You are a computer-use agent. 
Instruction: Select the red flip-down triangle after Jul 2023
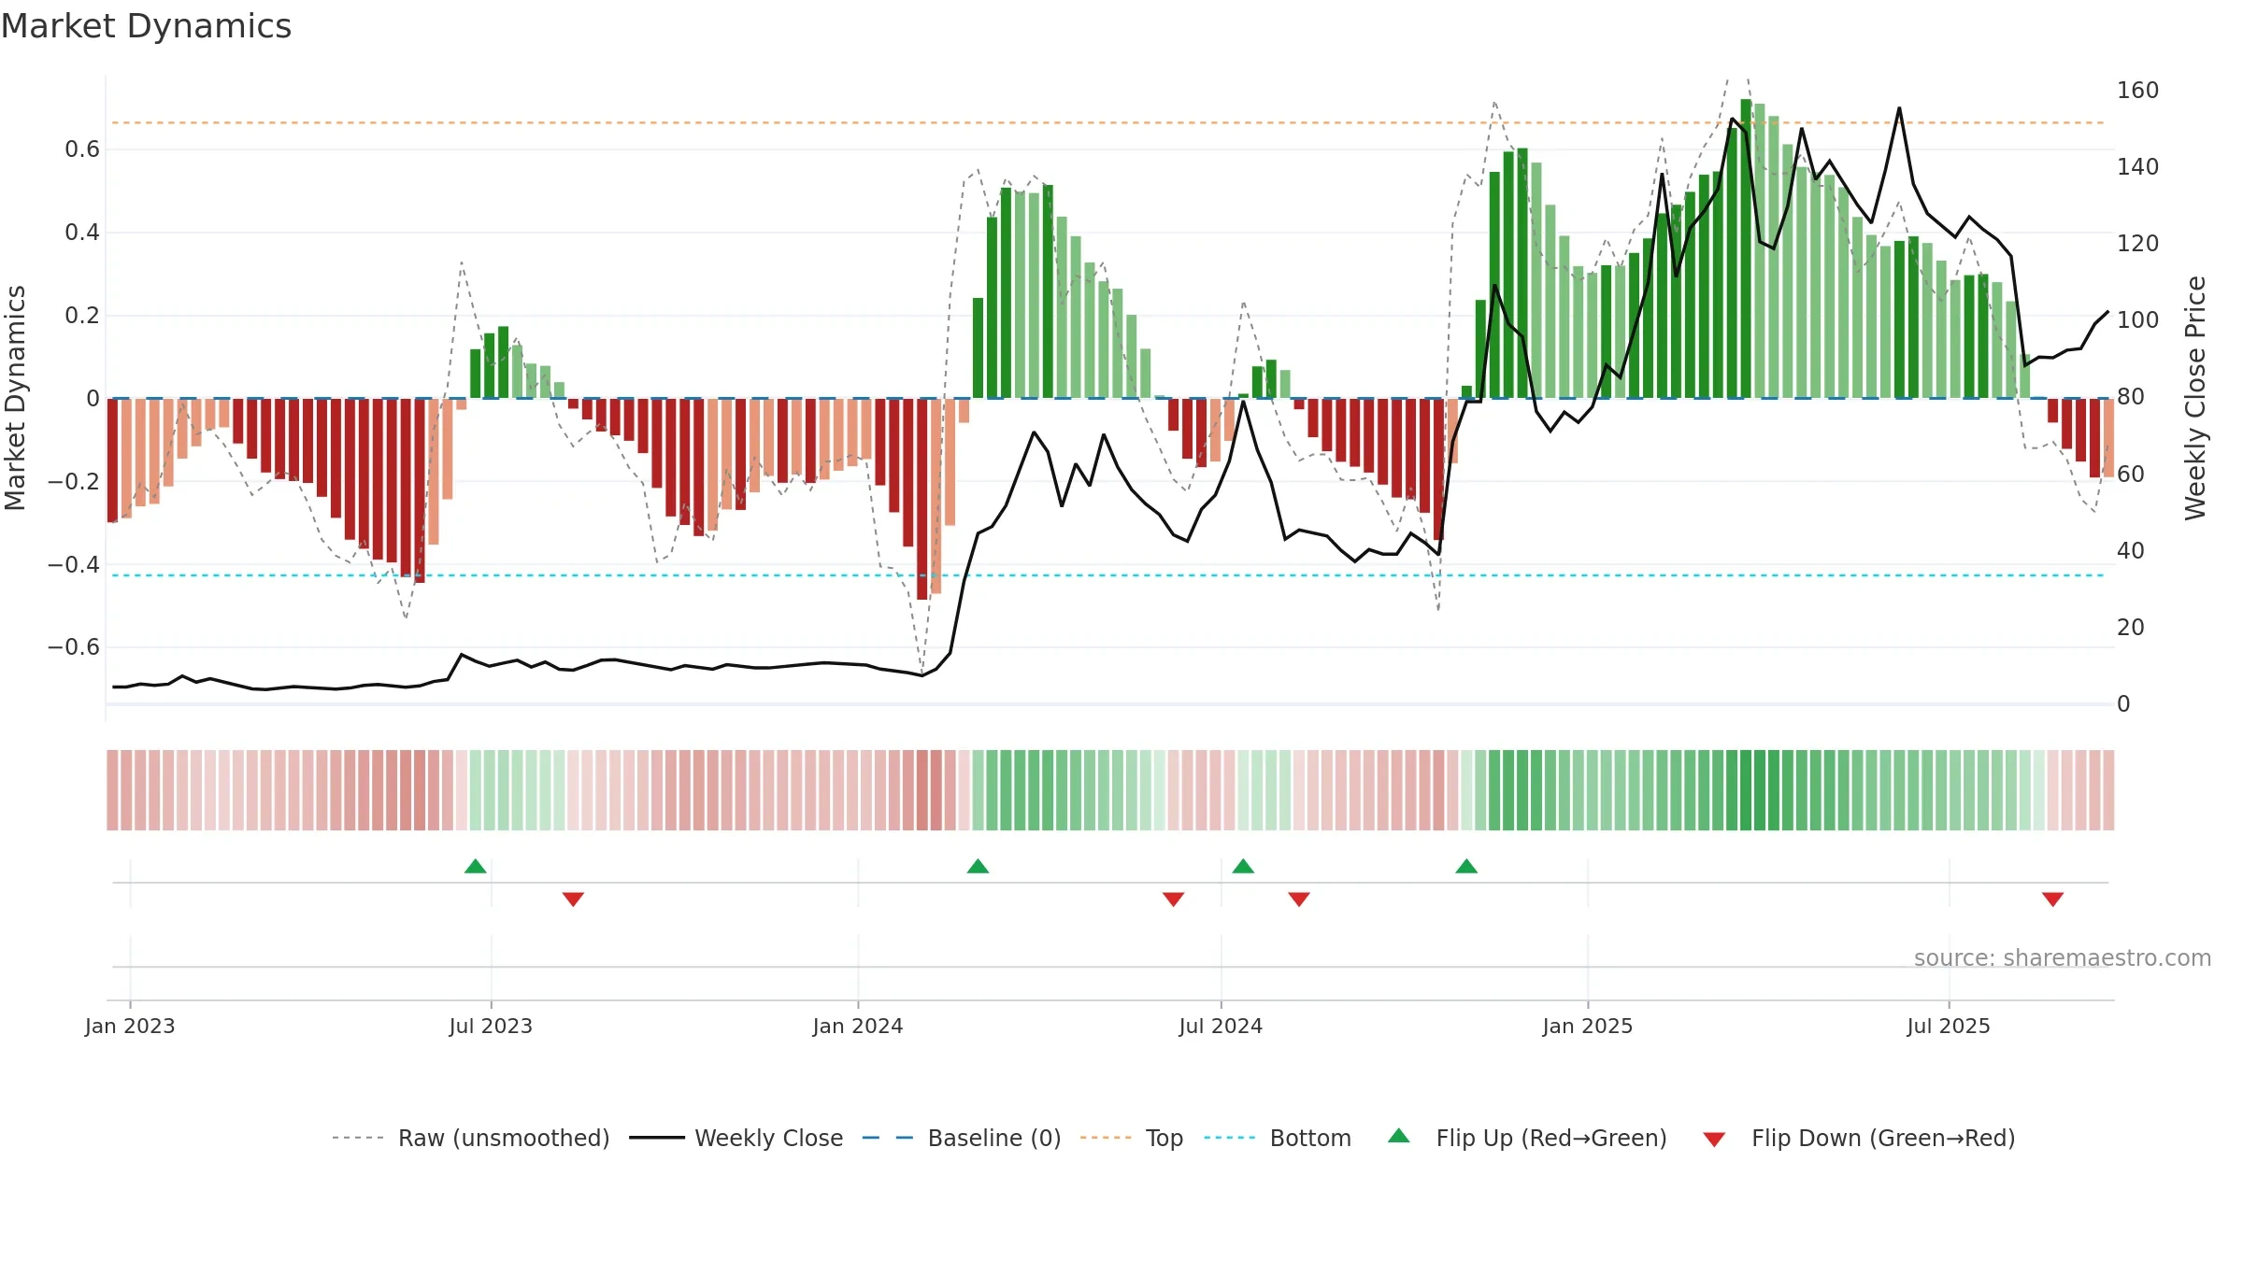coord(573,899)
